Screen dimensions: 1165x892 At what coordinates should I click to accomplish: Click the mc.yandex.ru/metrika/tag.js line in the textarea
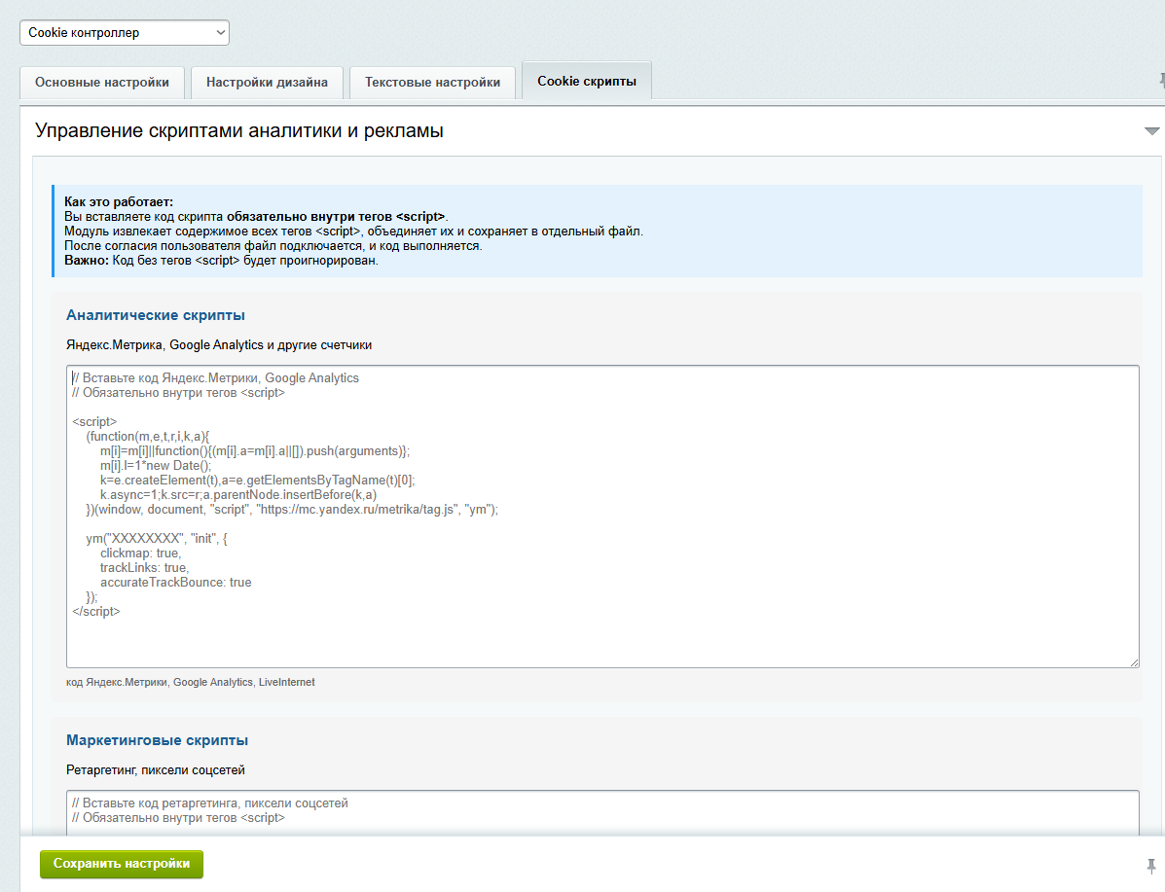(x=292, y=510)
